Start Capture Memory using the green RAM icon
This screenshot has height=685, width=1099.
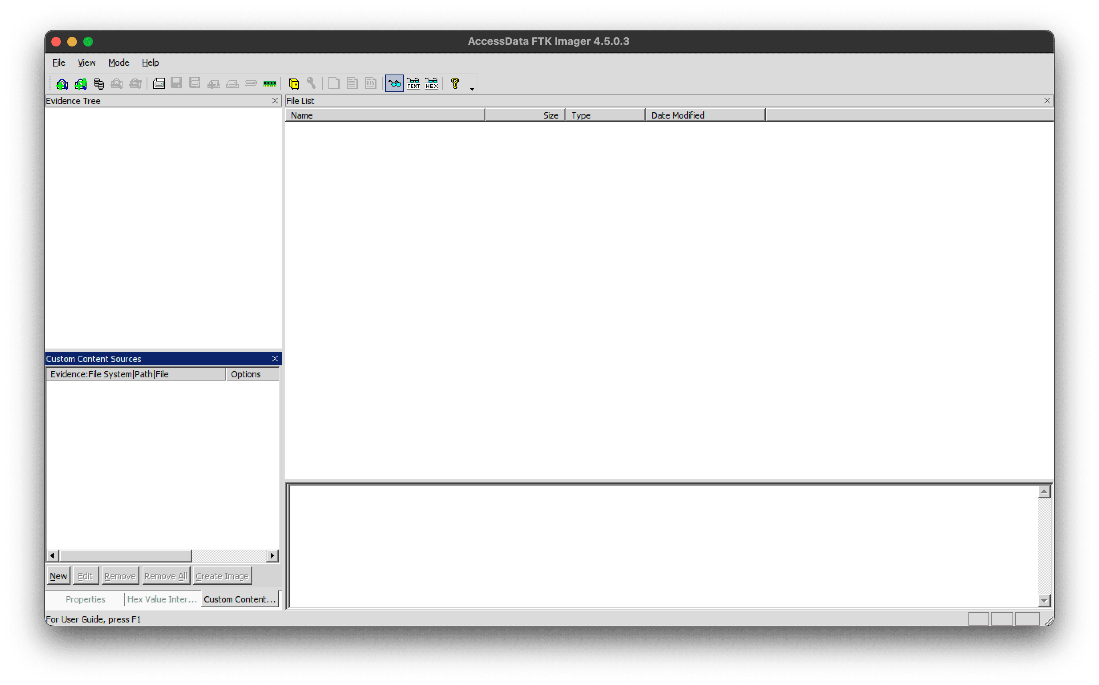coord(270,83)
